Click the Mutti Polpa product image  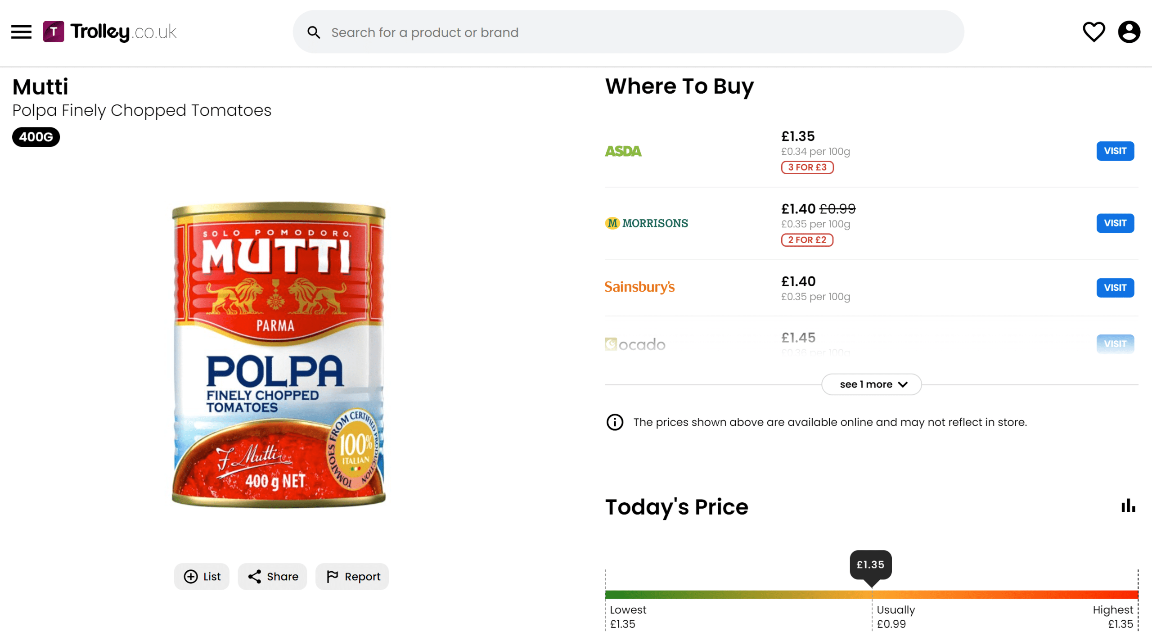(279, 355)
